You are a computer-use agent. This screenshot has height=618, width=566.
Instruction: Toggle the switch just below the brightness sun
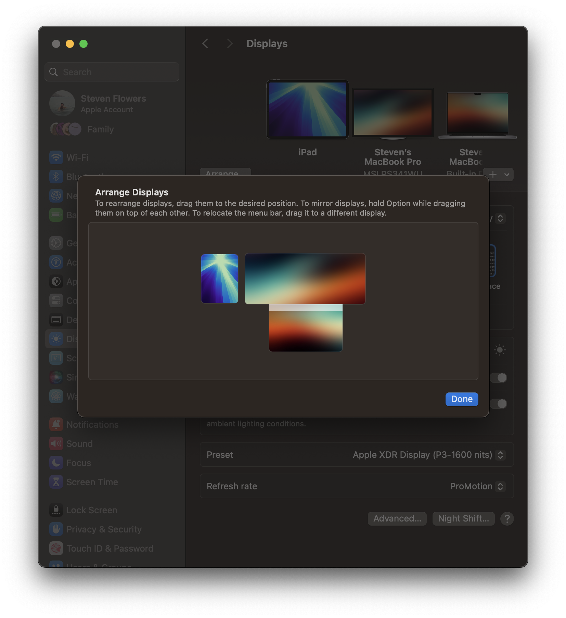(x=499, y=378)
